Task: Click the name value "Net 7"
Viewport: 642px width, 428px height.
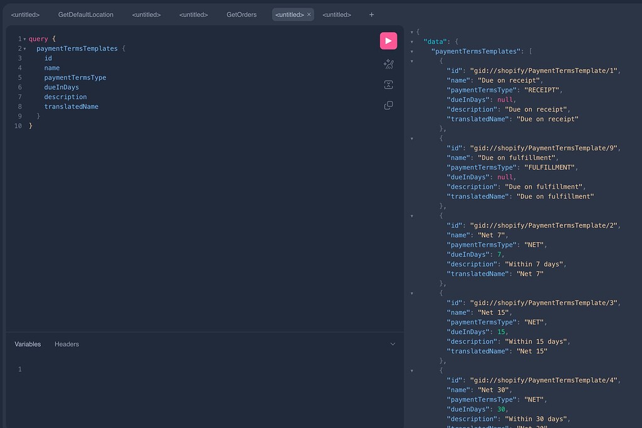Action: tap(491, 235)
